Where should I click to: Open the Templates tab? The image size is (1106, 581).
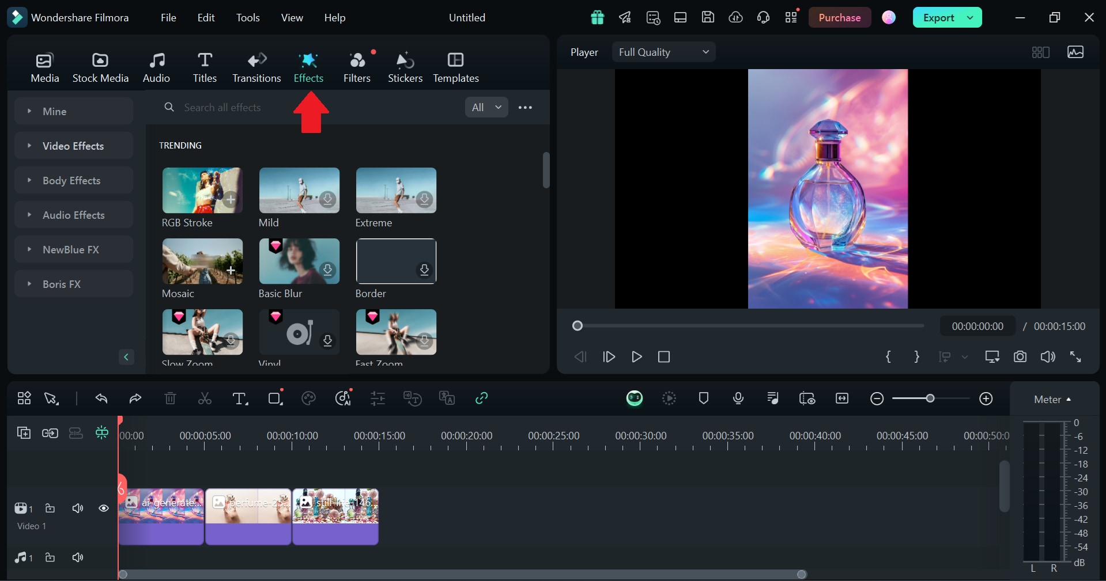tap(456, 67)
